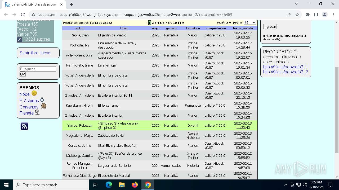The width and height of the screenshot is (339, 190).
Task: Open the http://9fx.us/papyrefb2_1 link
Action: 286,67
